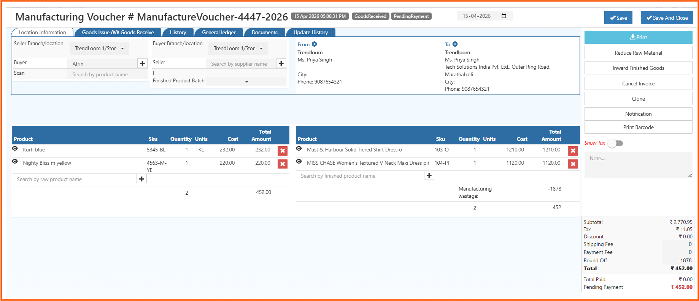This screenshot has height=301, width=699.
Task: Delete Mast & Harbour Shirt Dress row
Action: coord(573,151)
